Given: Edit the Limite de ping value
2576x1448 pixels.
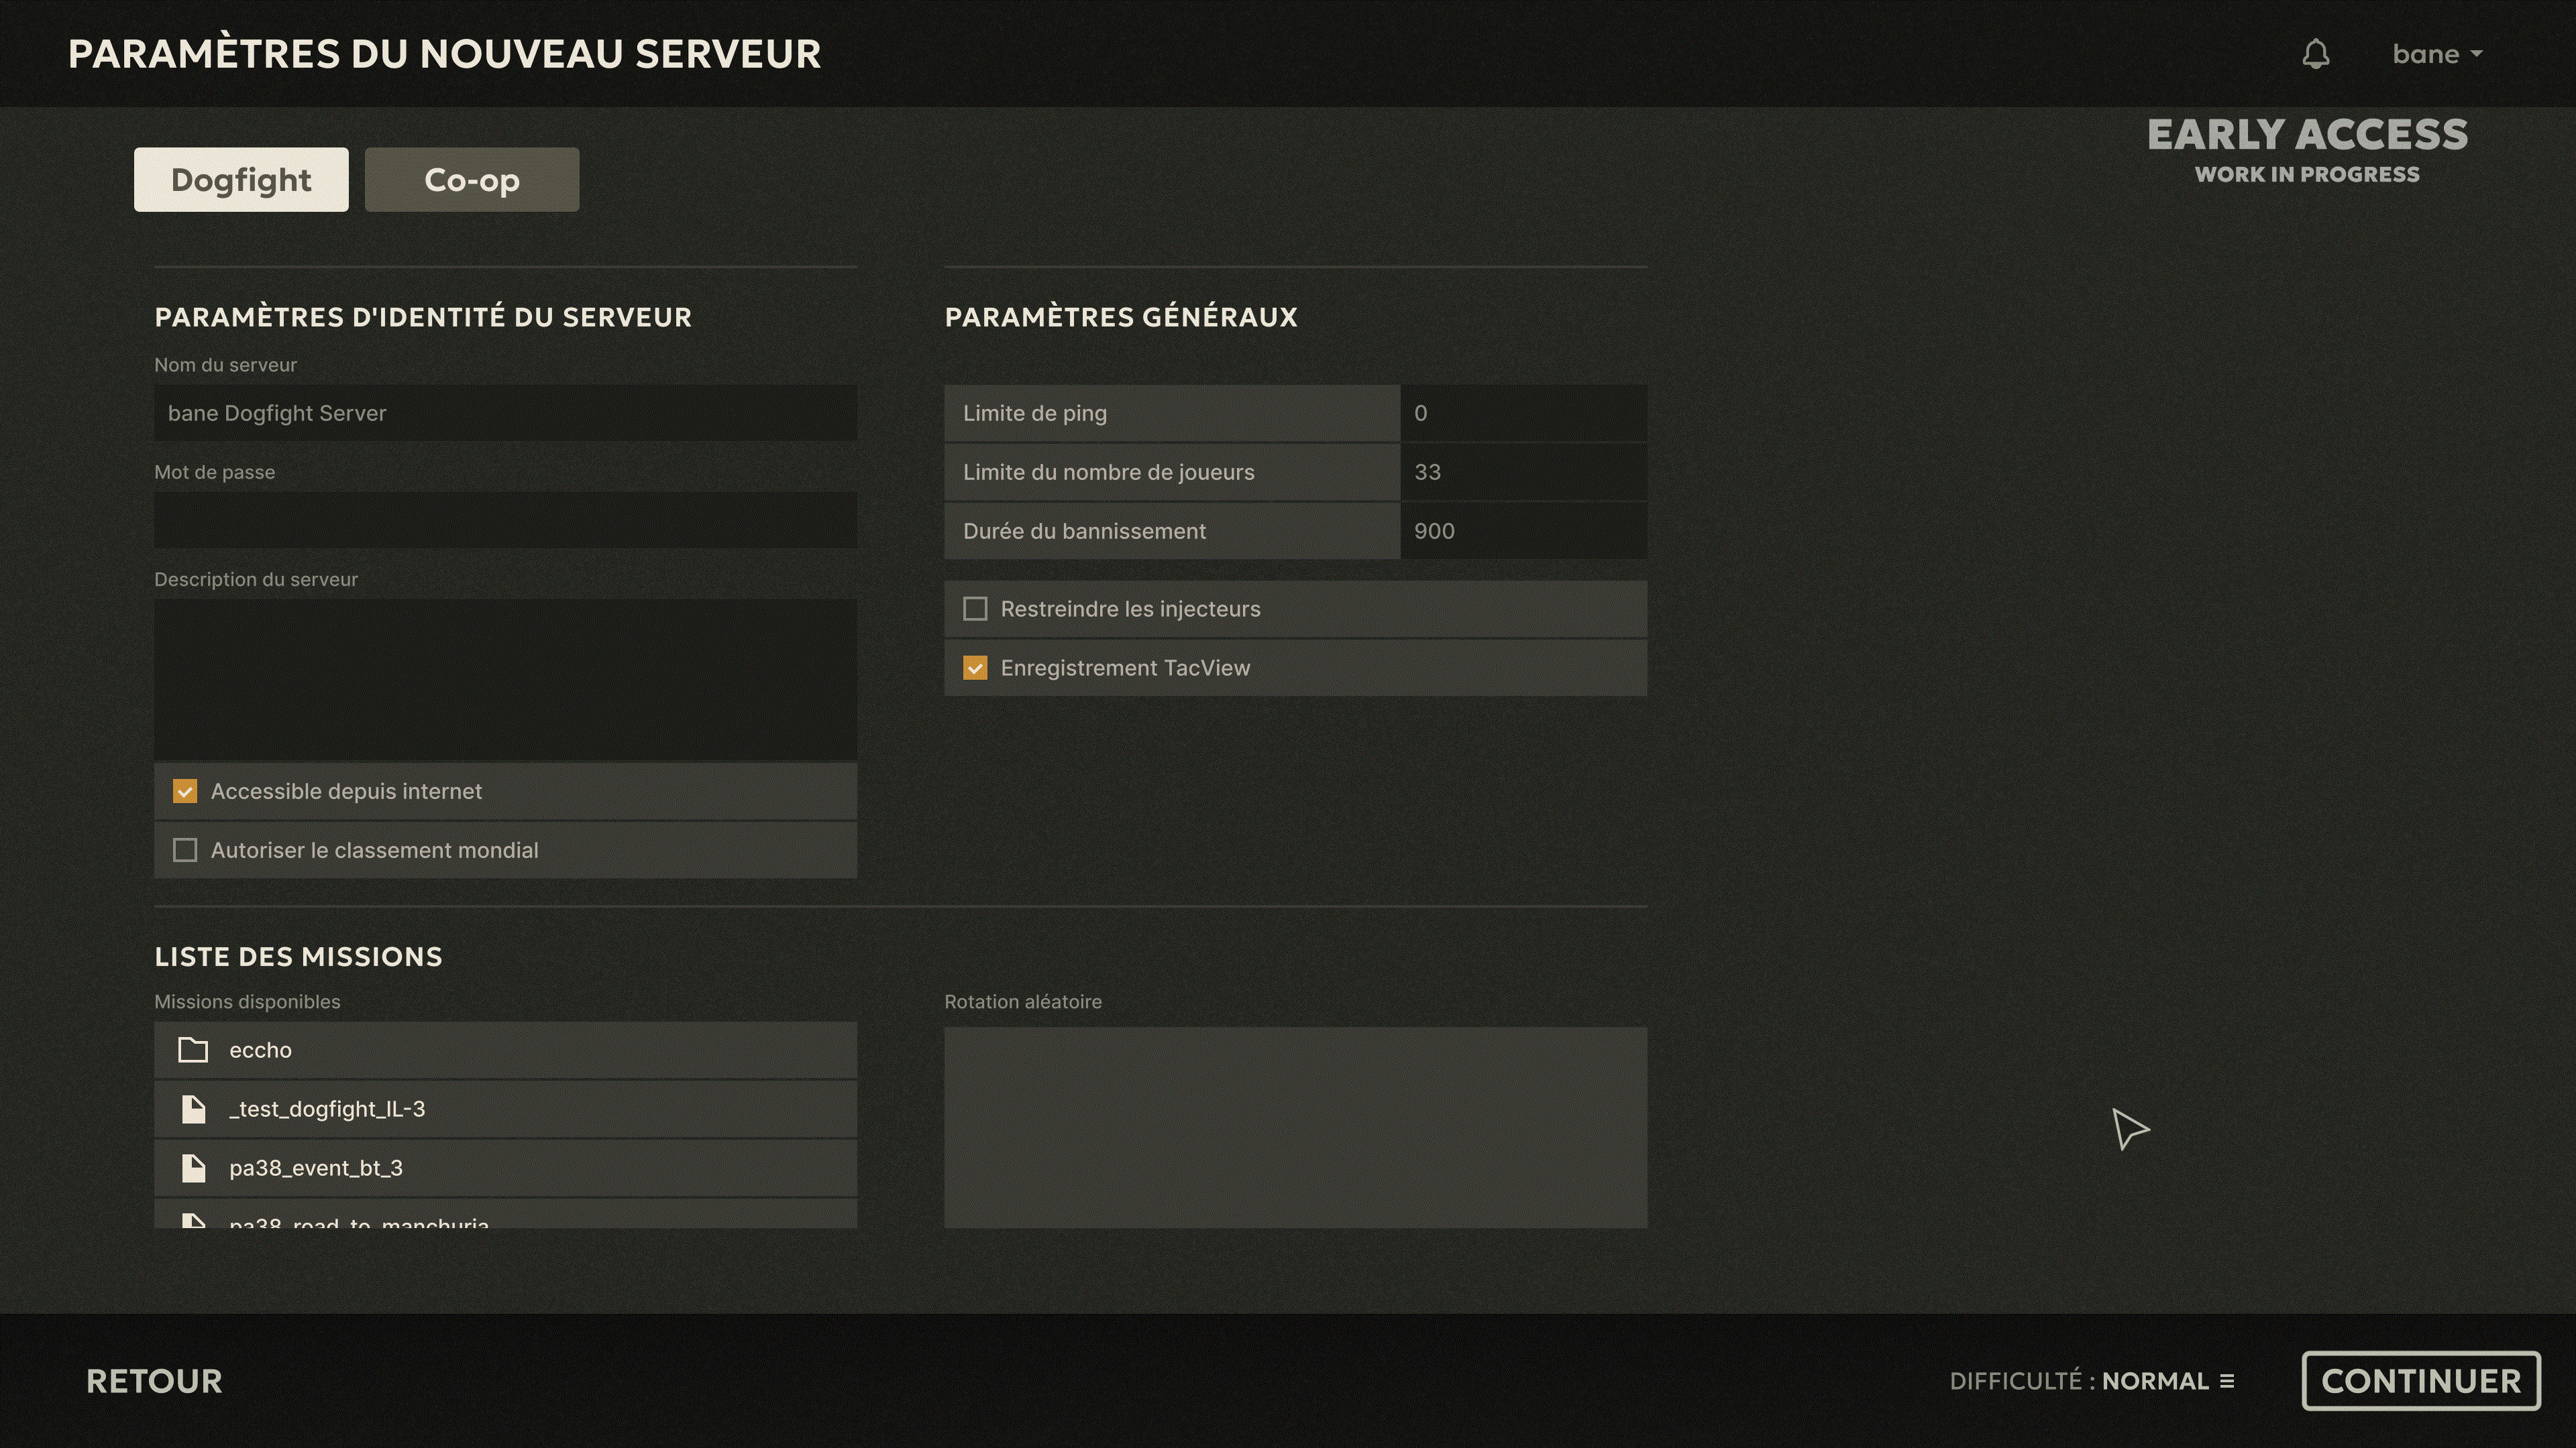Looking at the screenshot, I should pyautogui.click(x=1523, y=413).
